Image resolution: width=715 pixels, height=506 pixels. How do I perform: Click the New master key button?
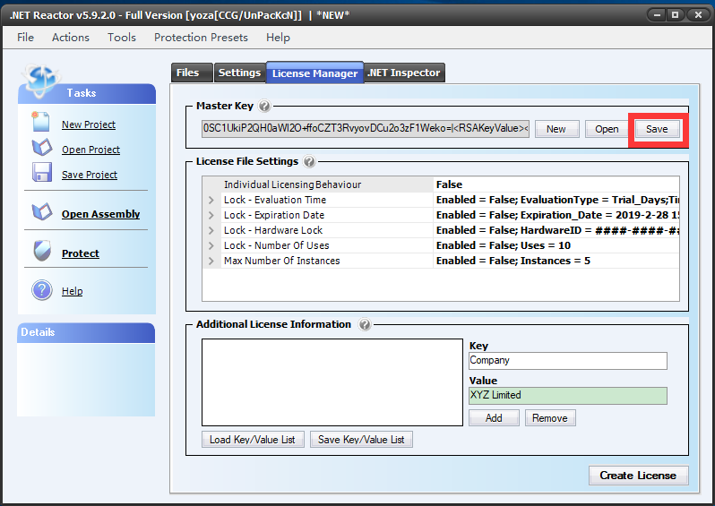click(556, 129)
